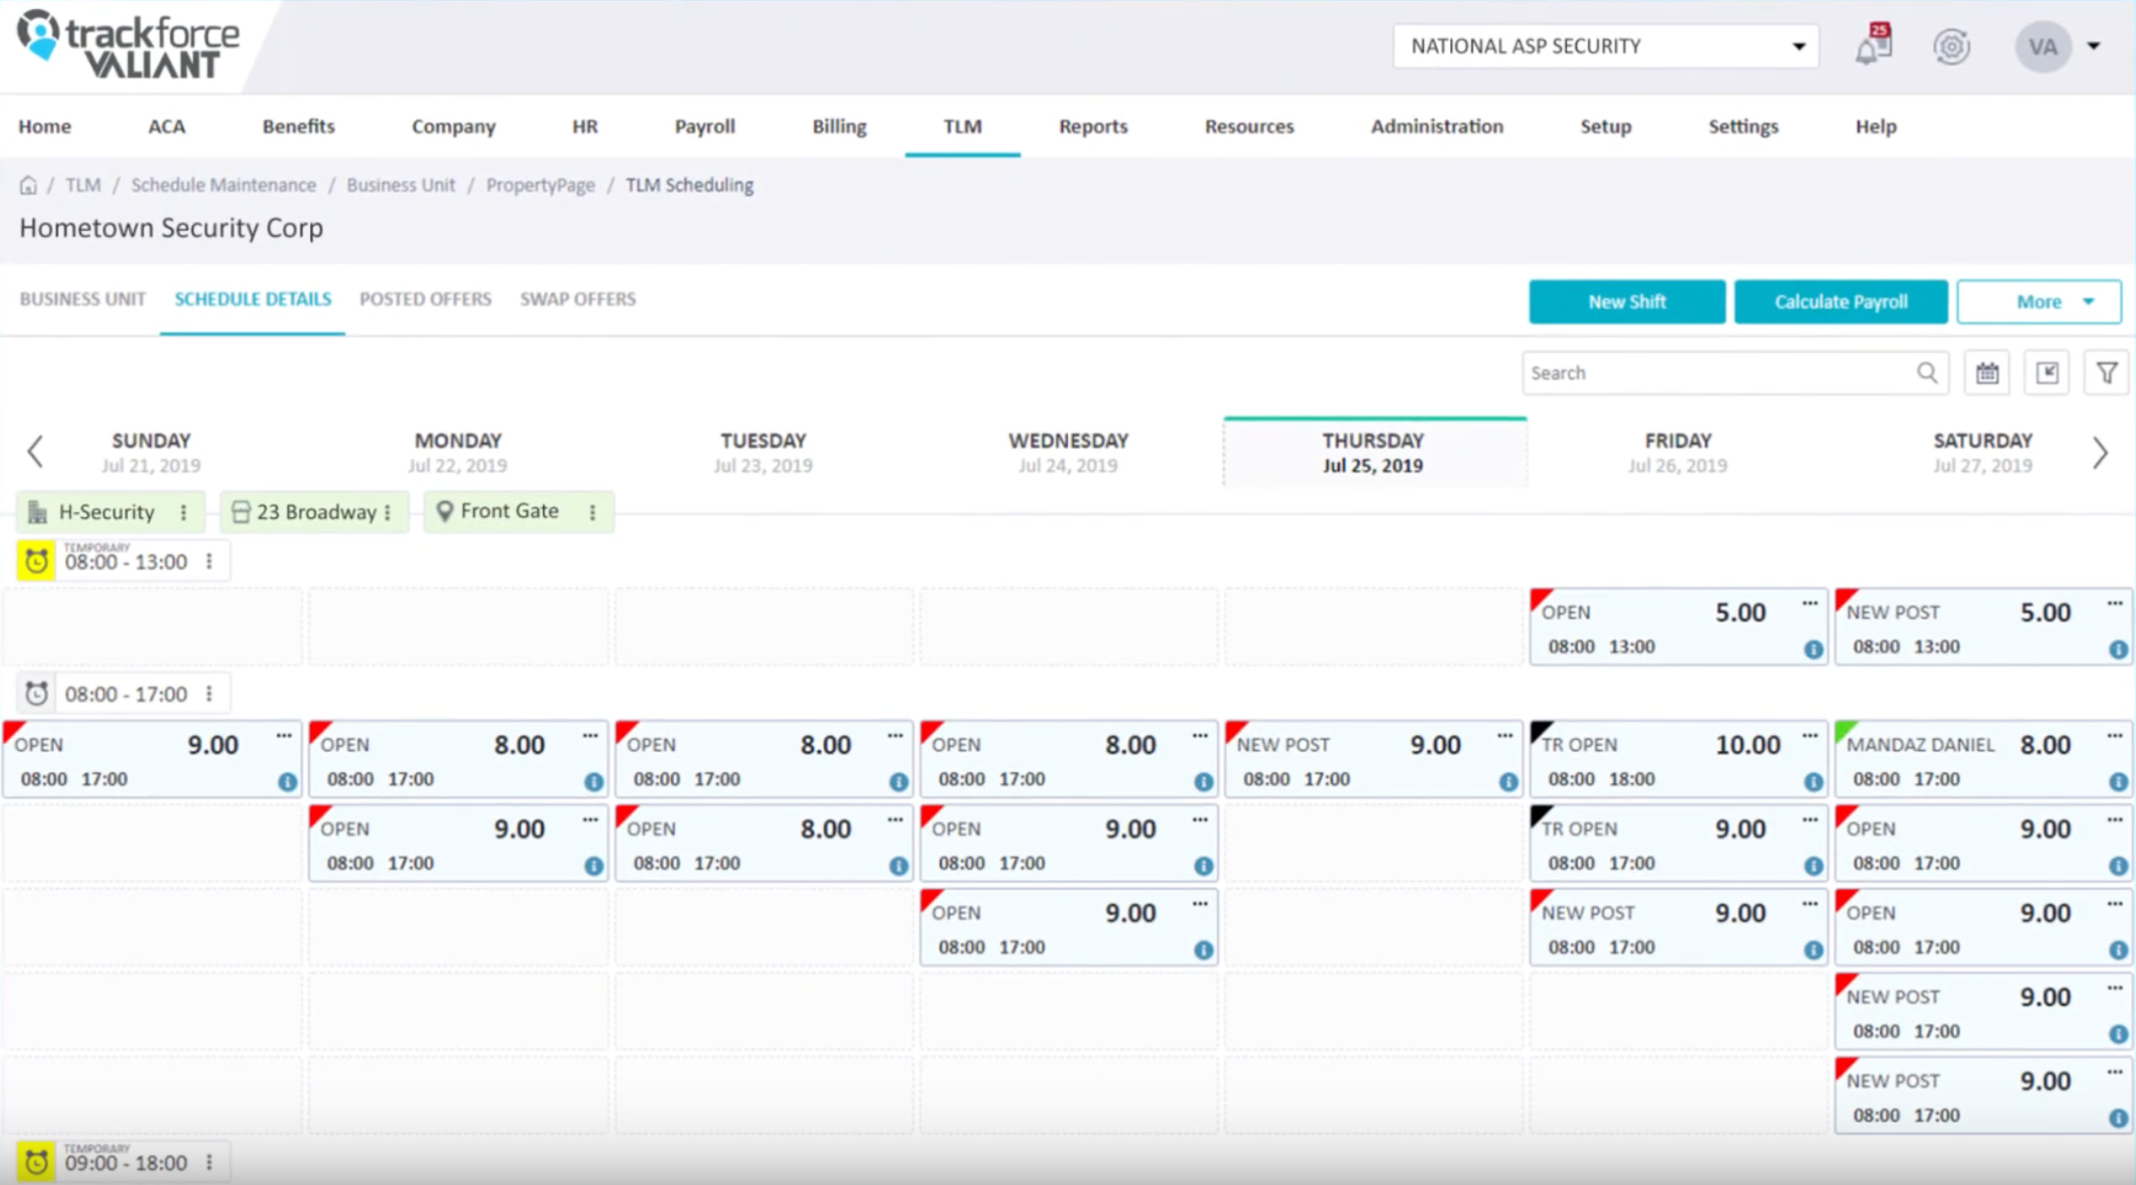The image size is (2136, 1185).
Task: Click the filter funnel icon
Action: pos(2107,373)
